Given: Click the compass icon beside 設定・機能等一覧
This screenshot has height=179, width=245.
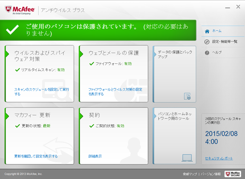Looking at the screenshot, I should (207, 42).
